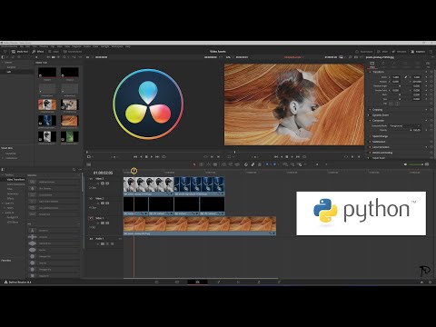Viewport: 436px width, 327px height.
Task: Disable the Video 2 track enable button
Action: click(x=107, y=203)
